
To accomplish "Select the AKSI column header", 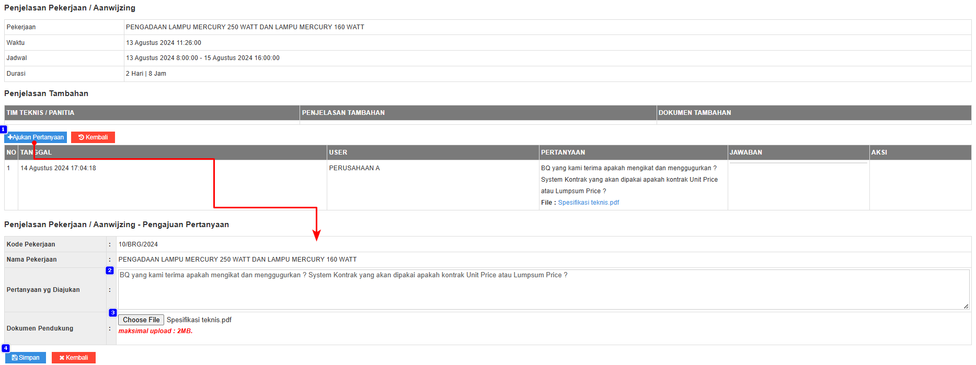I will tap(879, 152).
